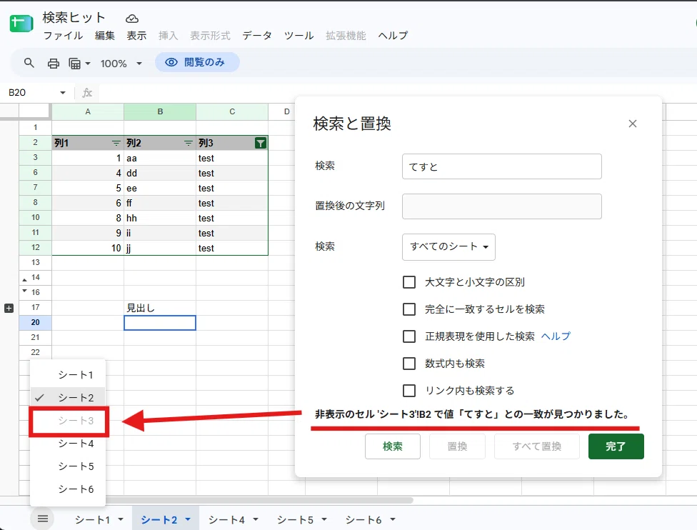Viewport: 697px width, 530px height.
Task: Switch to the シート5 tab
Action: point(295,520)
